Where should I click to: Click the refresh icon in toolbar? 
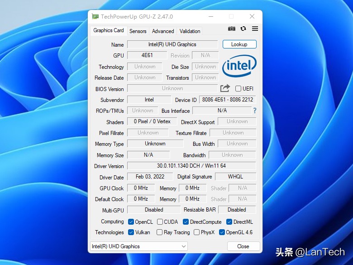(243, 29)
